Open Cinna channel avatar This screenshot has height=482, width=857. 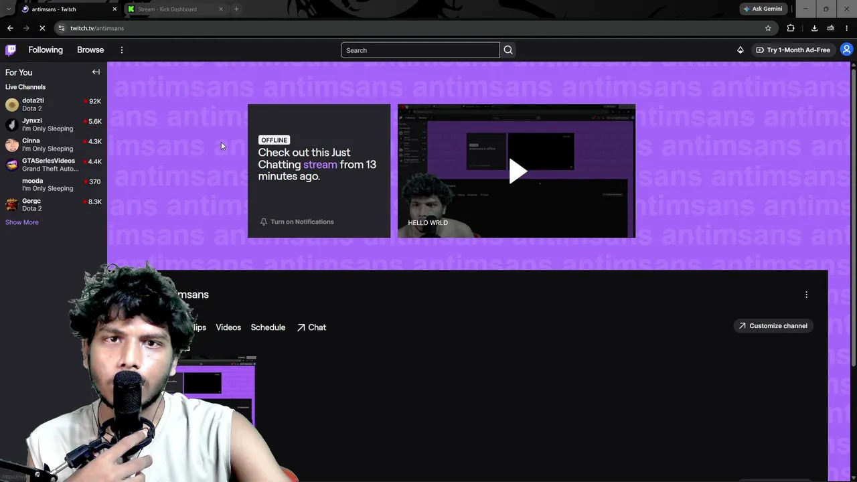pos(12,145)
